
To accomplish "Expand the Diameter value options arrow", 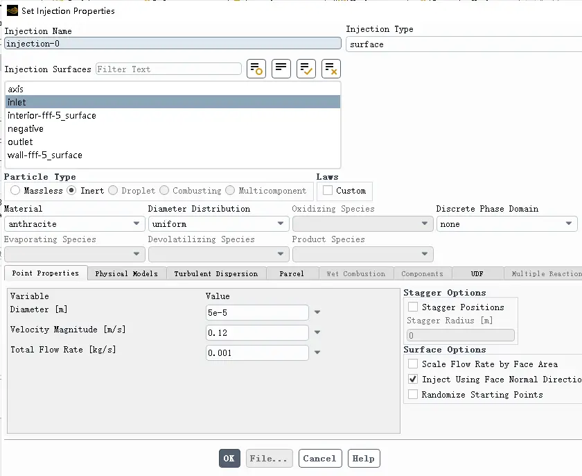I will coord(317,312).
